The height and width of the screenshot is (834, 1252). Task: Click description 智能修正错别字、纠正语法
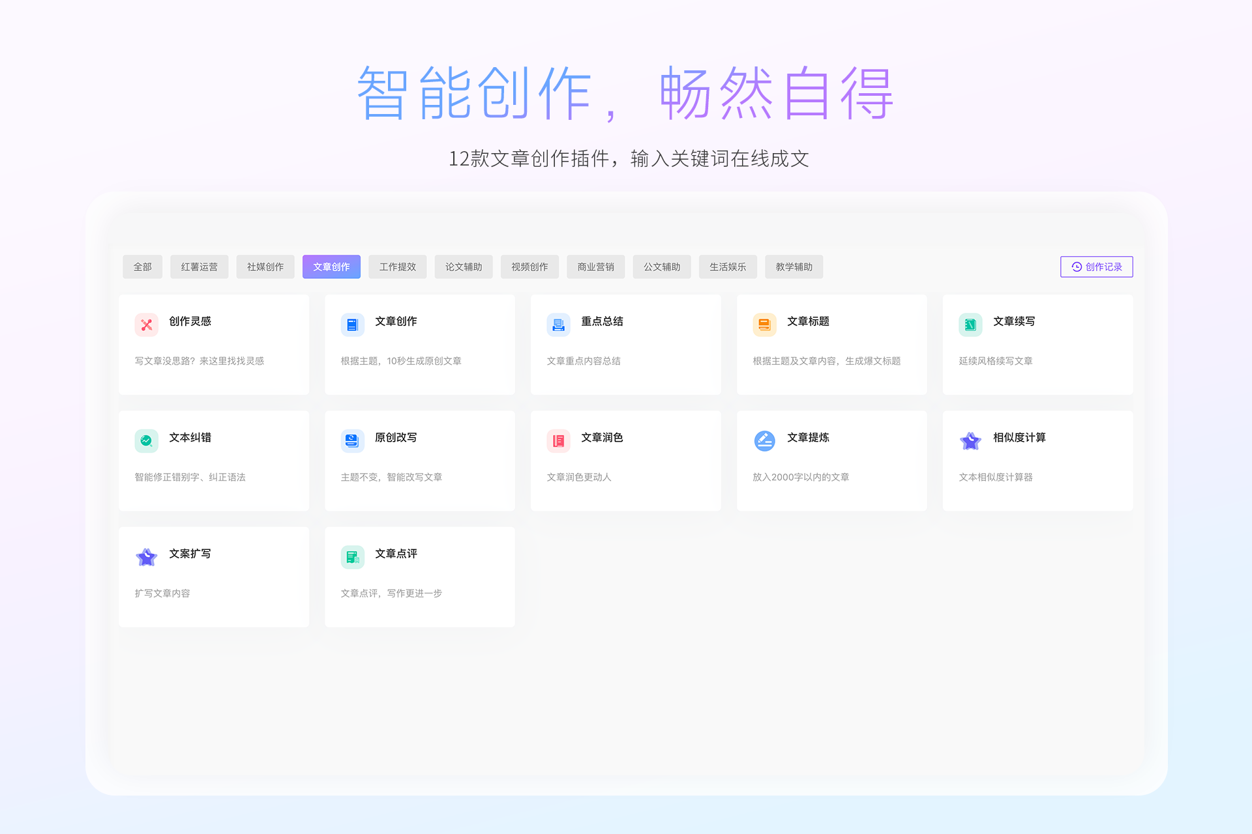point(190,478)
